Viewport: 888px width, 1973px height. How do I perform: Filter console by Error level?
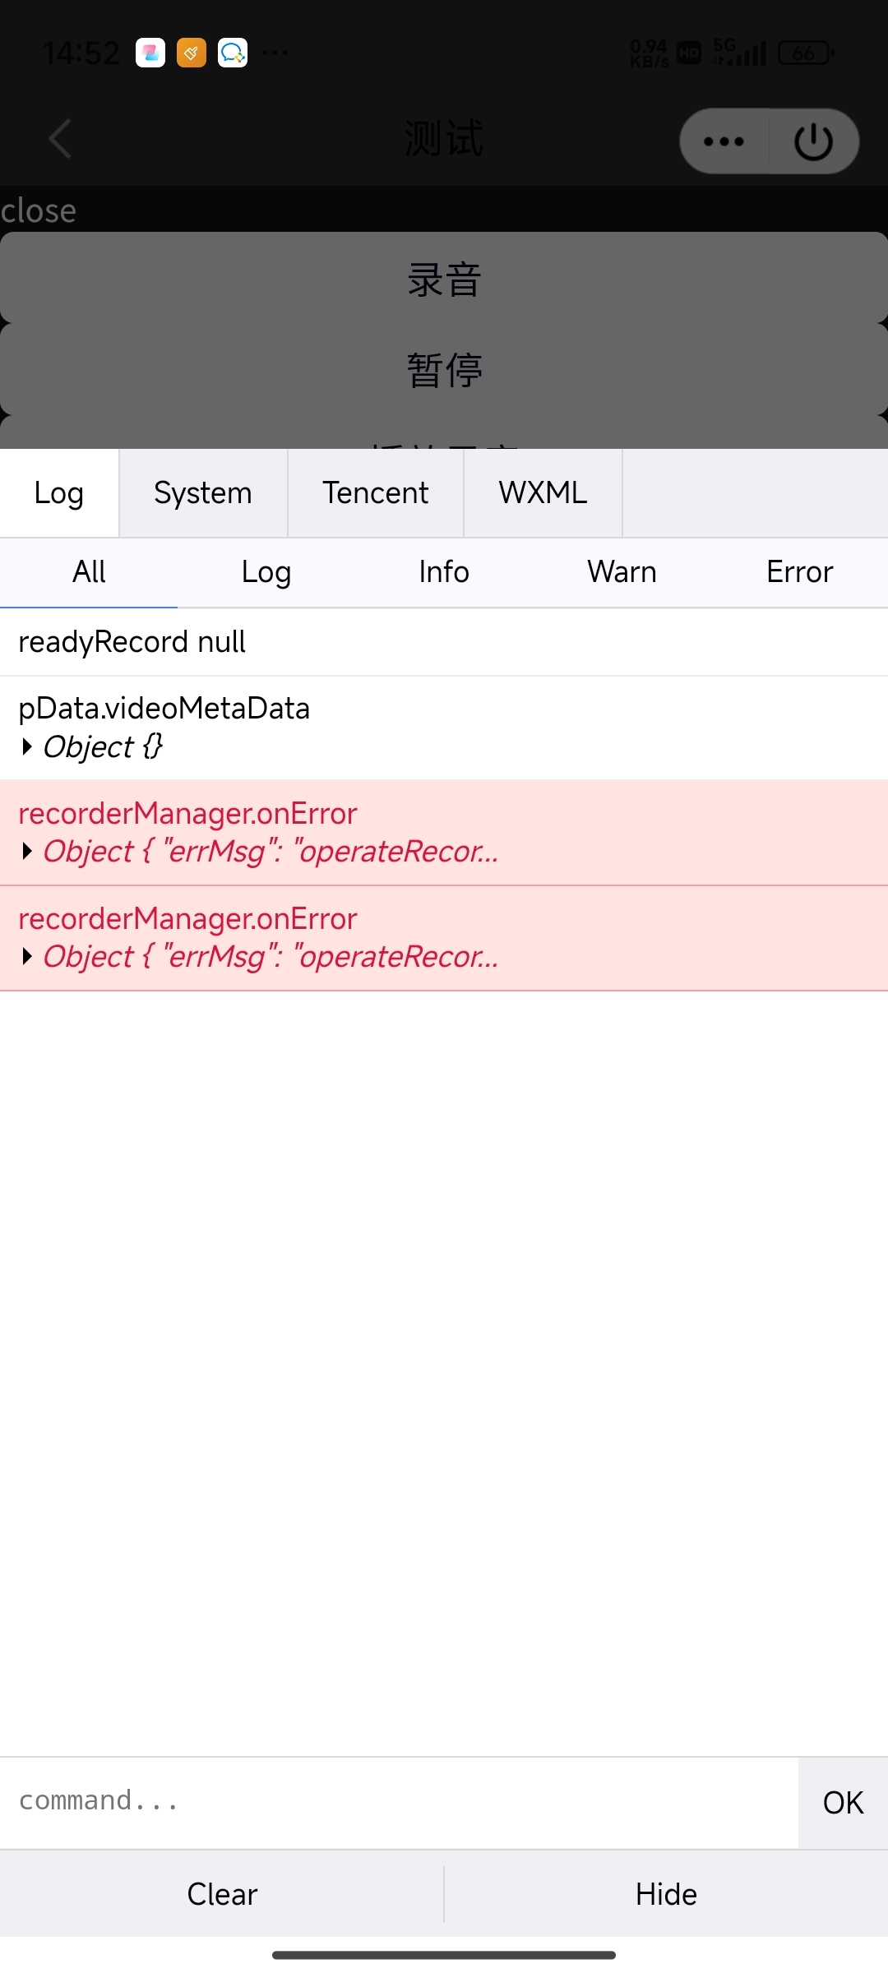pos(799,572)
